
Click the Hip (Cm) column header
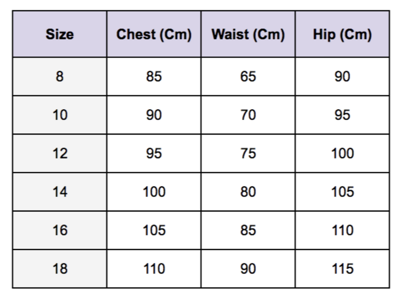tap(342, 35)
